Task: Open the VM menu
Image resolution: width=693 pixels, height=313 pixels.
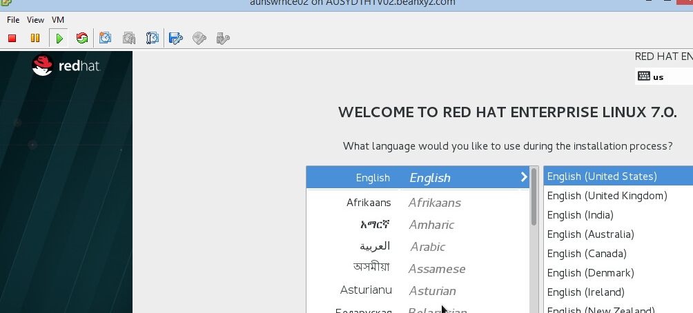Action: tap(58, 20)
